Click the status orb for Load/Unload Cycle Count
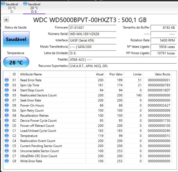 coord(7,130)
